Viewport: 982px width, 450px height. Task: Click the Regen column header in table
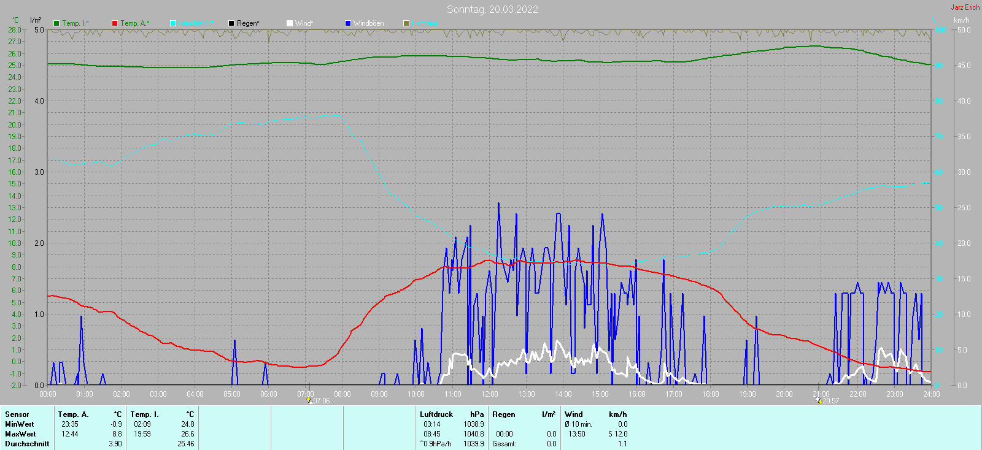(x=504, y=414)
